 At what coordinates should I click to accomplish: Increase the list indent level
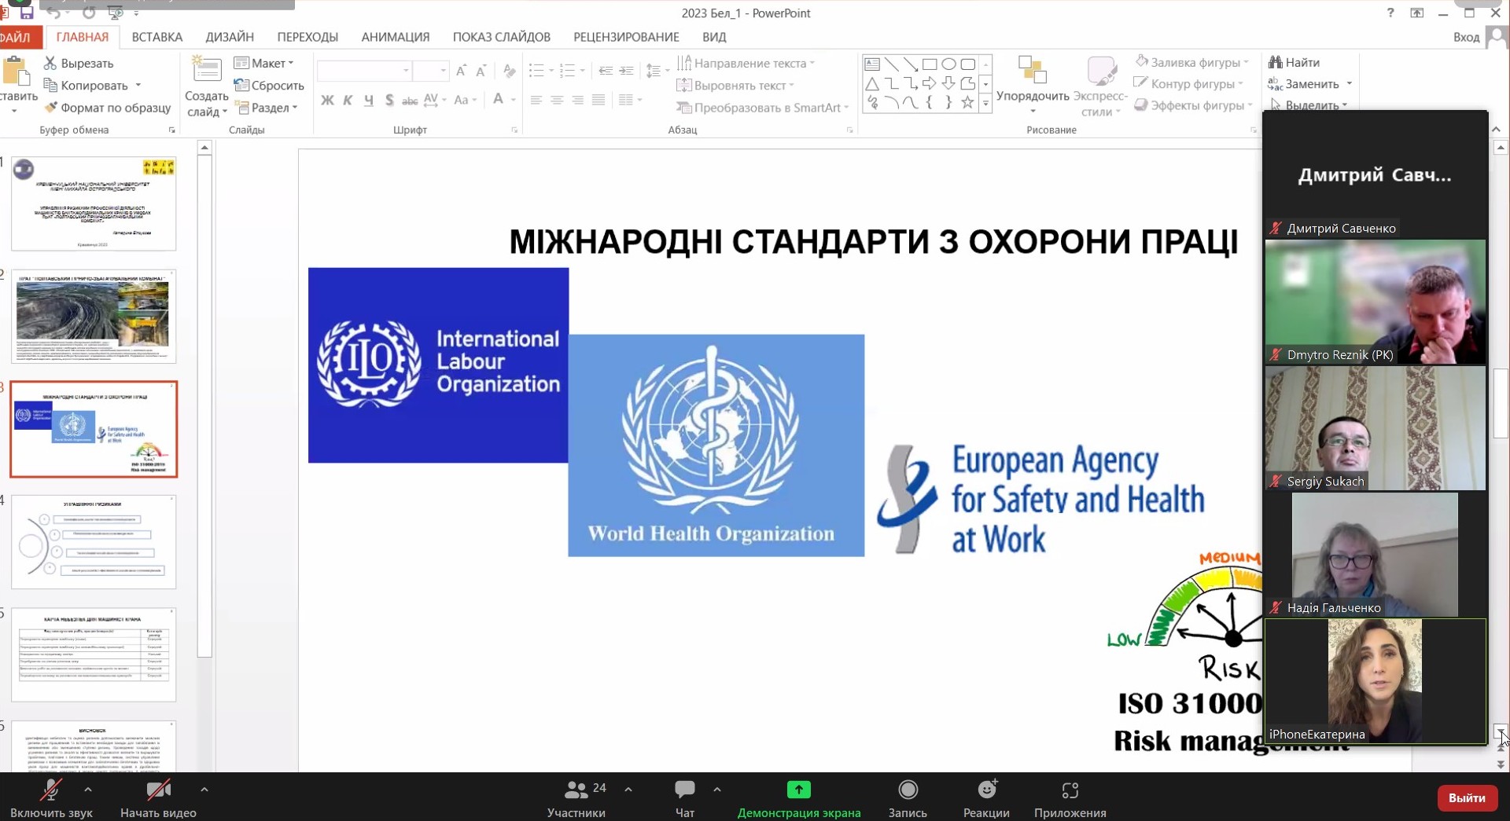click(x=626, y=71)
